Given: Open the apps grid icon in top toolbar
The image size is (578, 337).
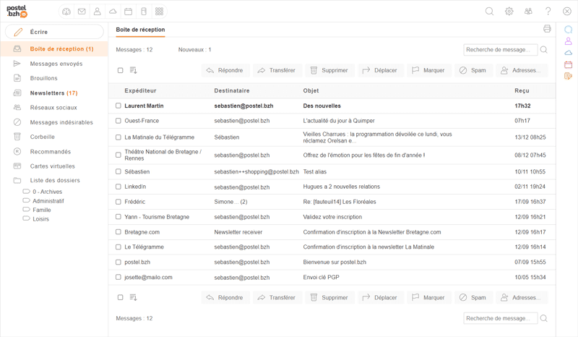Looking at the screenshot, I should 159,12.
